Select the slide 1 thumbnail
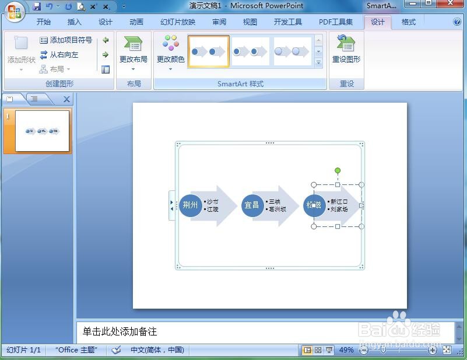This screenshot has width=467, height=360. (x=42, y=131)
